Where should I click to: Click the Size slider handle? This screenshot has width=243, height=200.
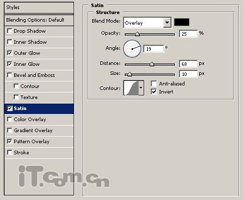pos(130,74)
